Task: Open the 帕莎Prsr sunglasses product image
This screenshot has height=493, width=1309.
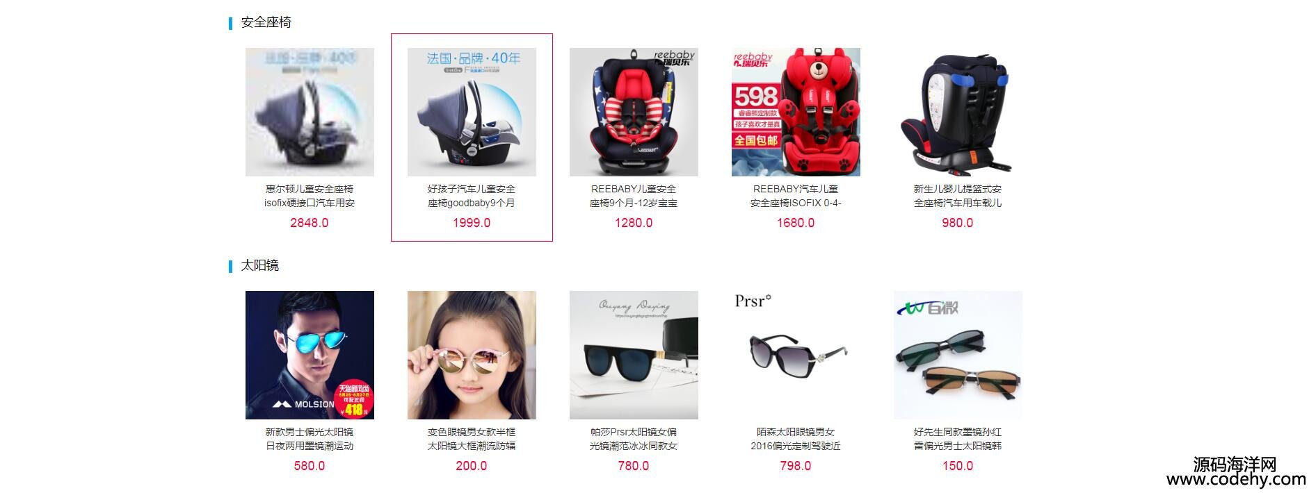Action: coord(634,355)
